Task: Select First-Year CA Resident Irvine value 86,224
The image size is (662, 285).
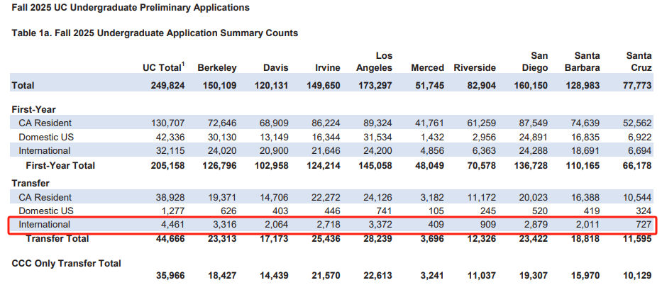Action: coord(326,123)
